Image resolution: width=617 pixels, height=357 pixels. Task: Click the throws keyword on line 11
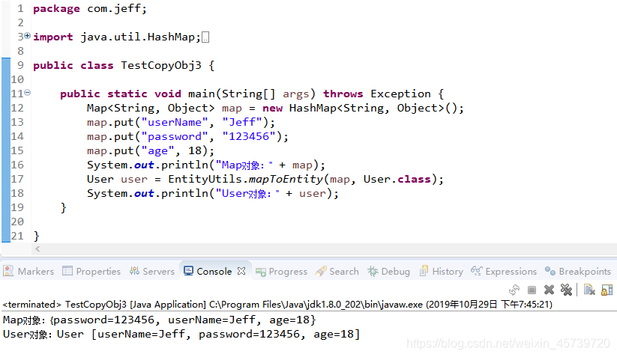click(343, 94)
